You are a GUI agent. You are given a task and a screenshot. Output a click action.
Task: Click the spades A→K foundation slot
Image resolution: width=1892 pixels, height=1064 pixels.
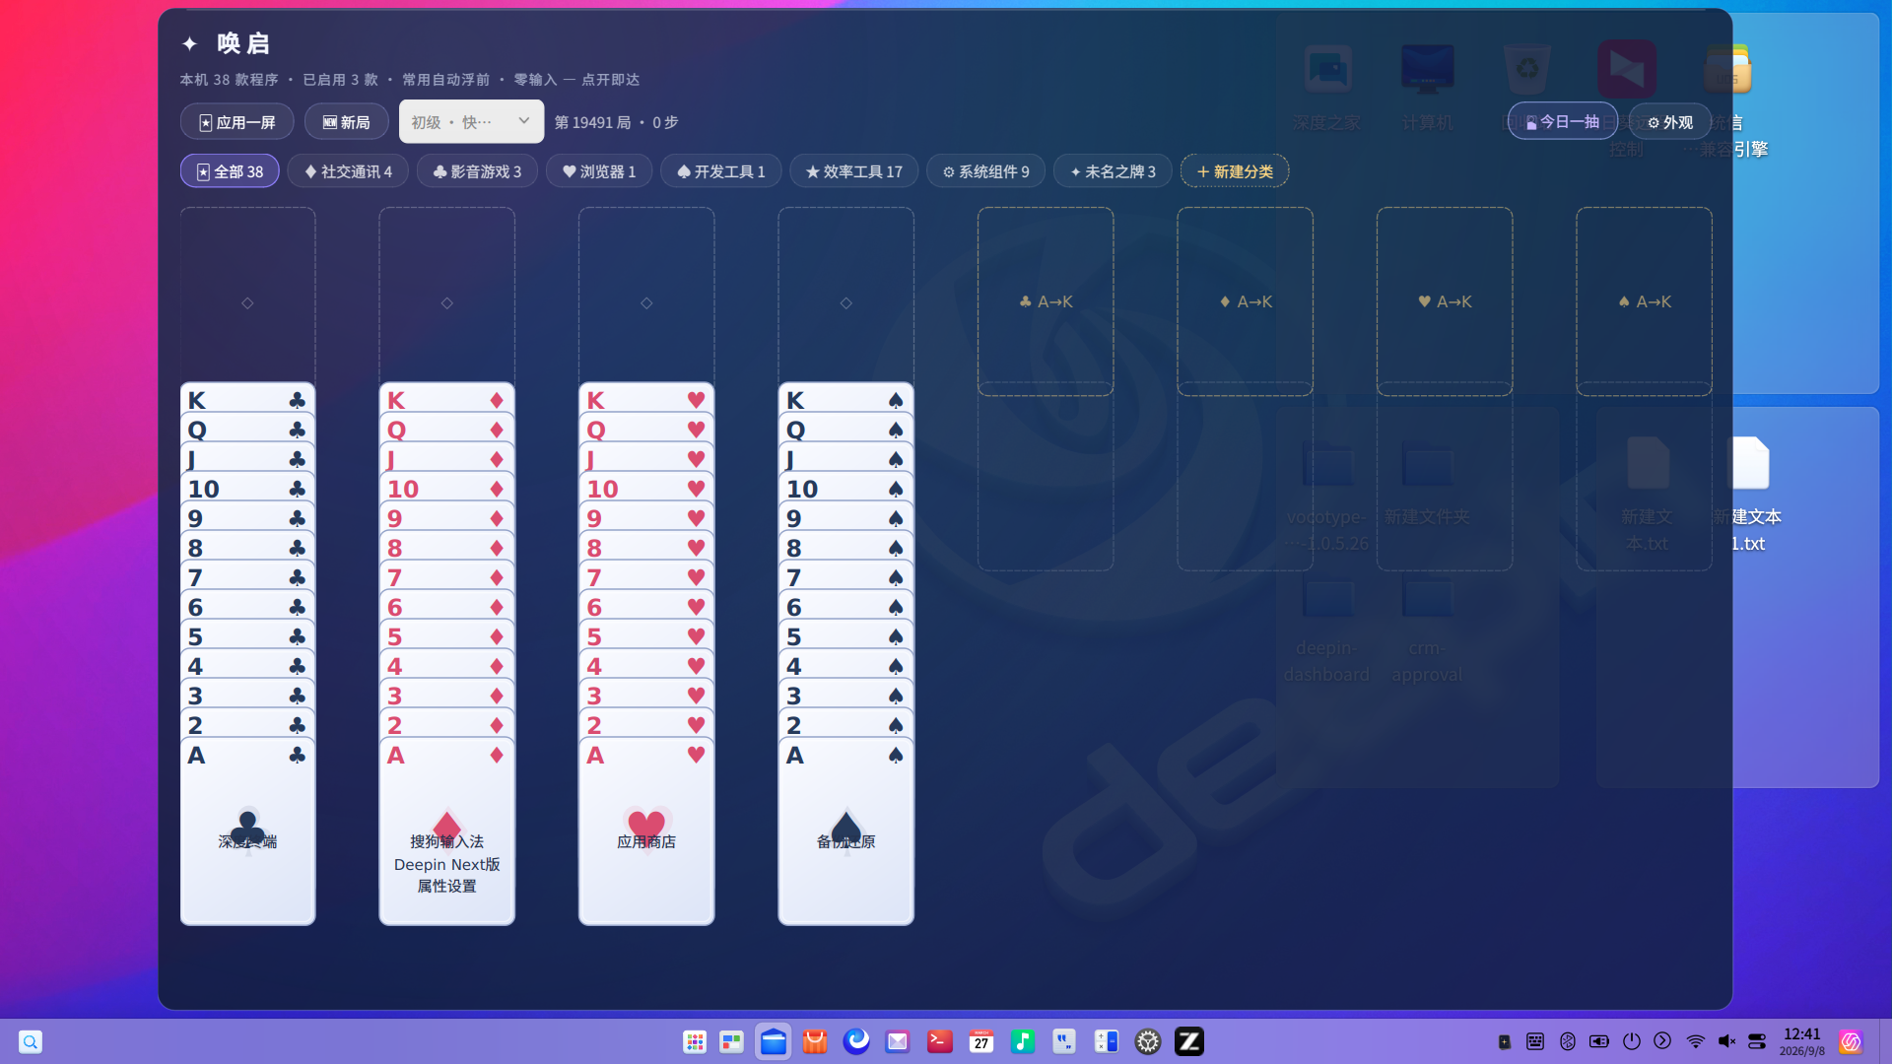[x=1644, y=301]
